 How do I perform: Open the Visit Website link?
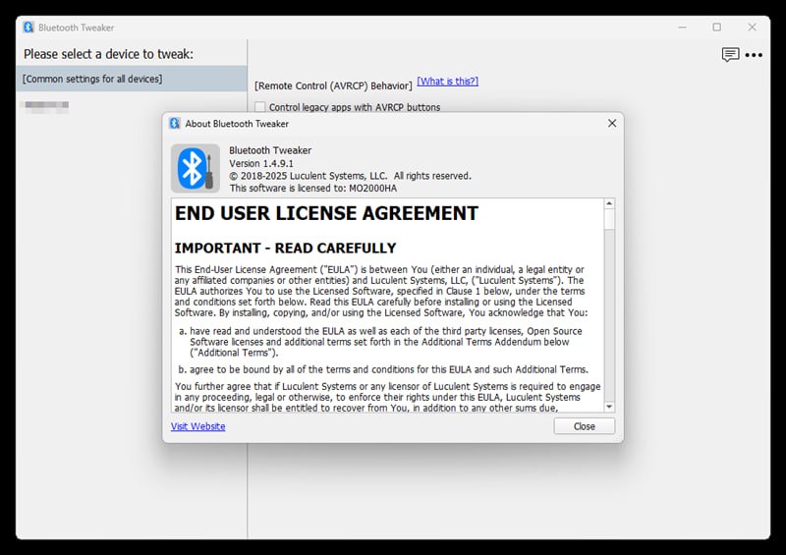pos(197,426)
